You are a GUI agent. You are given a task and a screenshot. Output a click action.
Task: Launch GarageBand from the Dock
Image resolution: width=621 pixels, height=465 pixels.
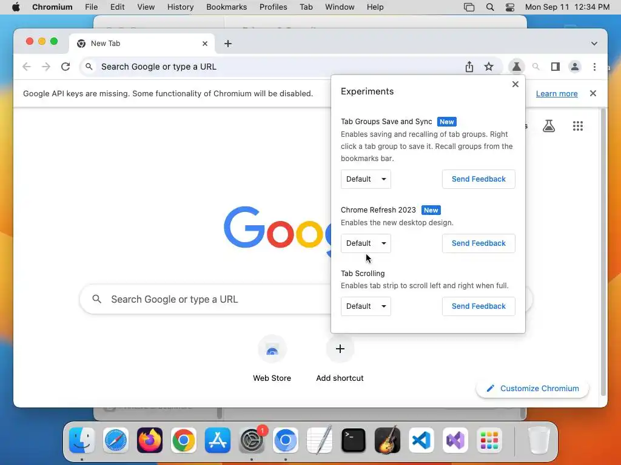pyautogui.click(x=388, y=440)
